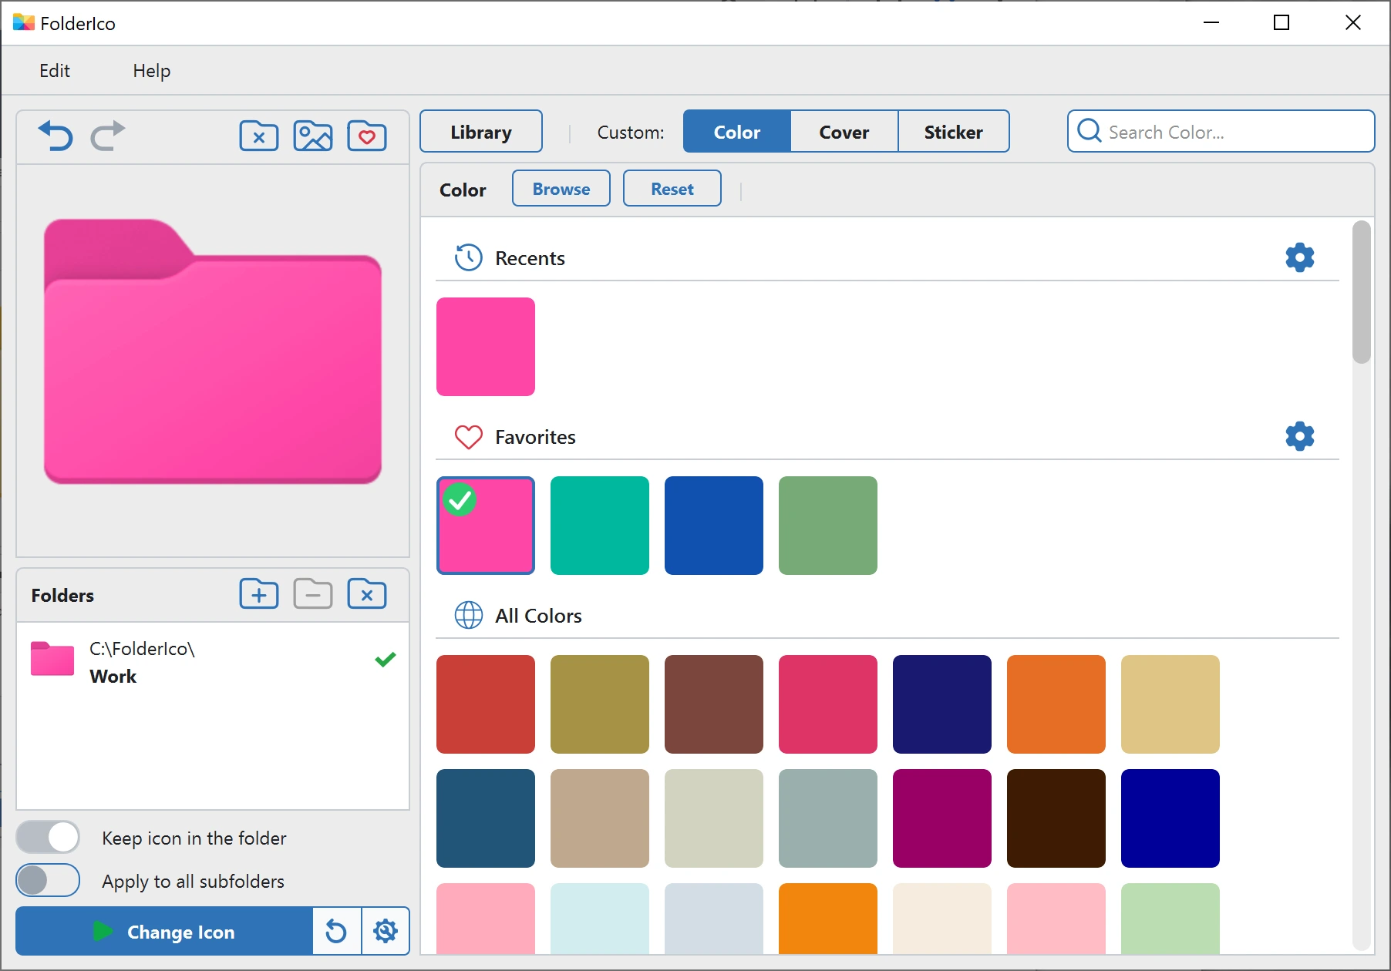Screen dimensions: 1391x971
Task: Click the Favorites heart icon
Action: click(469, 437)
